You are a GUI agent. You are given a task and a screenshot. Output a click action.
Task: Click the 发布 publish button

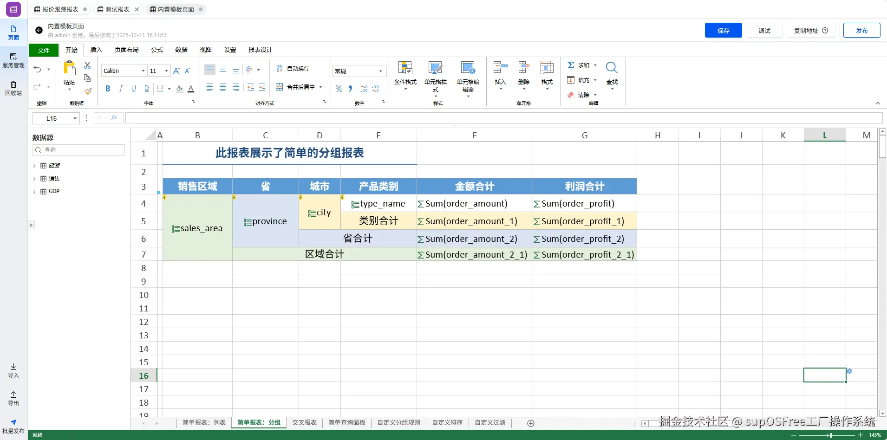click(862, 30)
